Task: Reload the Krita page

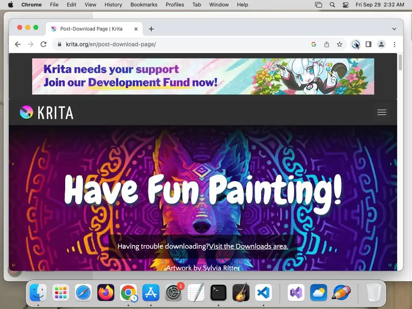Action: pyautogui.click(x=43, y=44)
